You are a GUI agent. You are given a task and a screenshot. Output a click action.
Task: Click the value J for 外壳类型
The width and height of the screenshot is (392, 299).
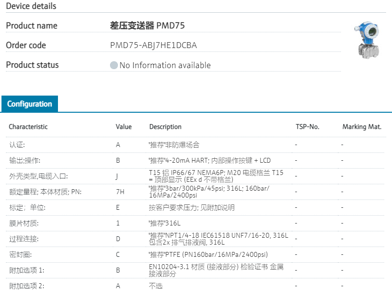(x=117, y=176)
